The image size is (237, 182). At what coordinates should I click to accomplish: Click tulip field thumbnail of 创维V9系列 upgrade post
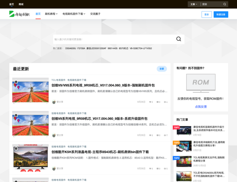30,124
